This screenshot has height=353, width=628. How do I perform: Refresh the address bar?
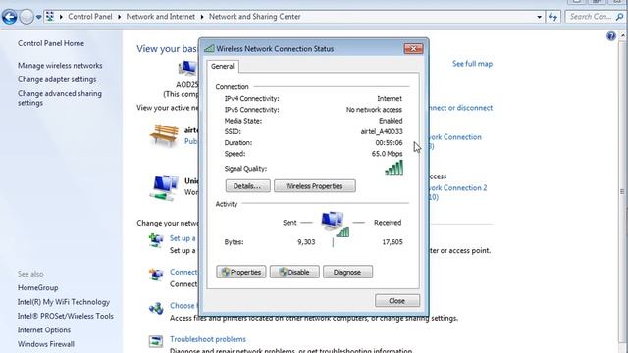pos(553,17)
